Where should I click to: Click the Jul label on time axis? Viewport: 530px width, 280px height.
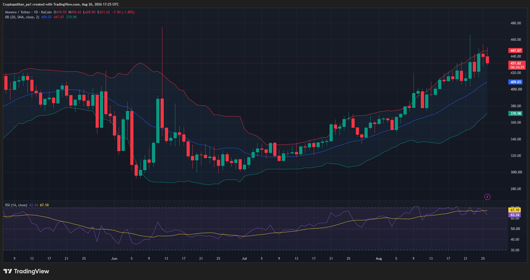coord(244,258)
